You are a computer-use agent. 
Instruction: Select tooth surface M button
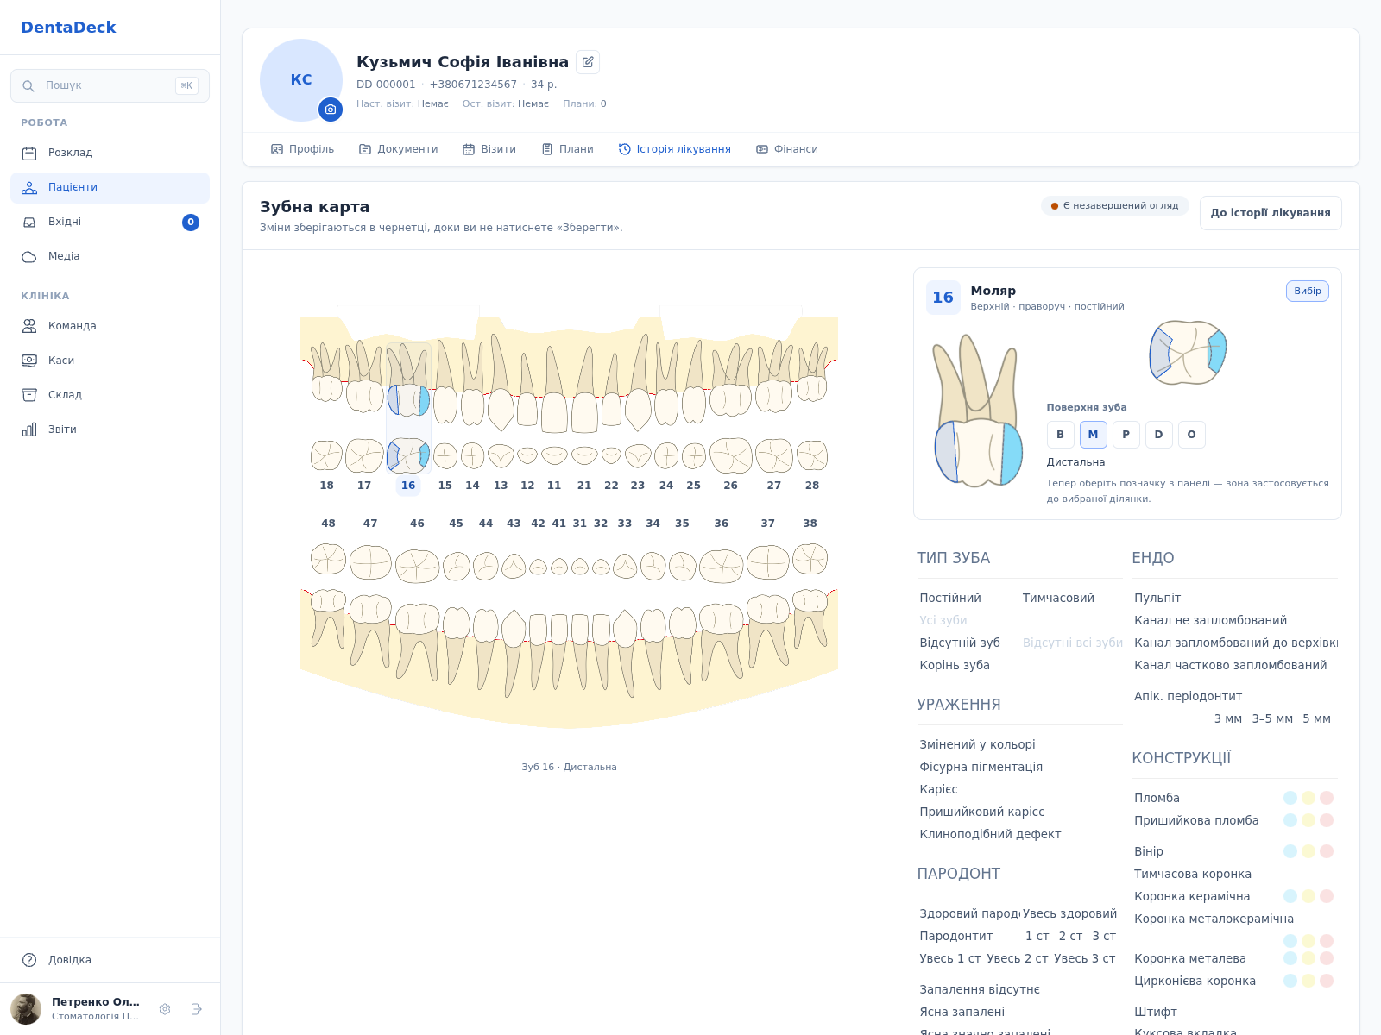[x=1094, y=435]
